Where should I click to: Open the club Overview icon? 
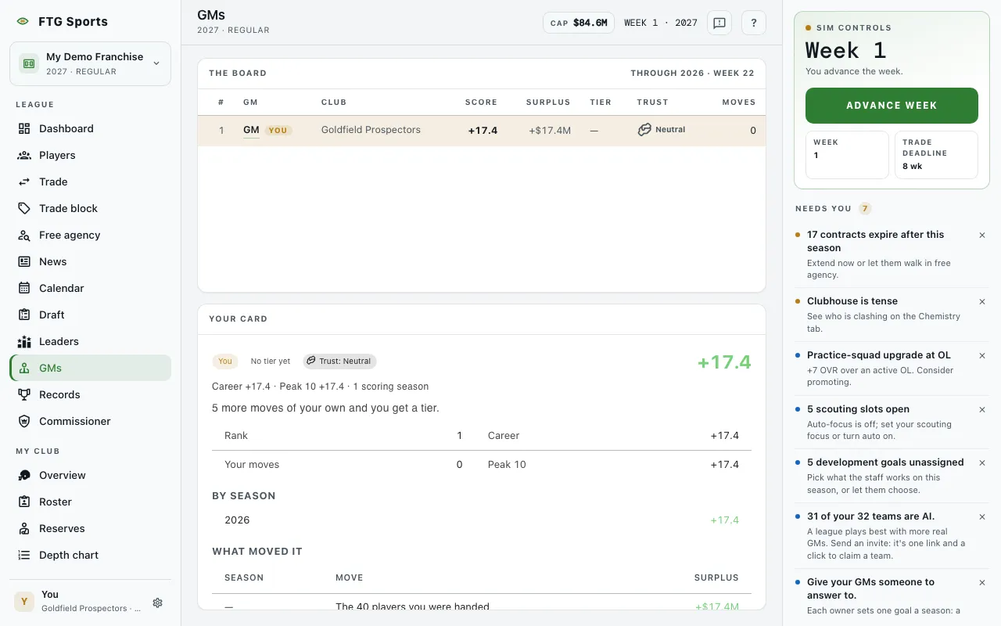[24, 475]
